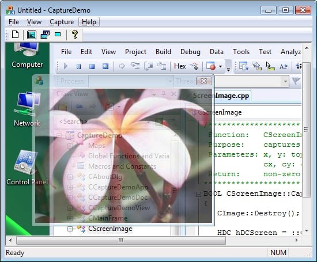Viewport: 317px width, 262px height.
Task: Collapse the BOOL CScreenImage::Capture code block
Action: pos(198,194)
